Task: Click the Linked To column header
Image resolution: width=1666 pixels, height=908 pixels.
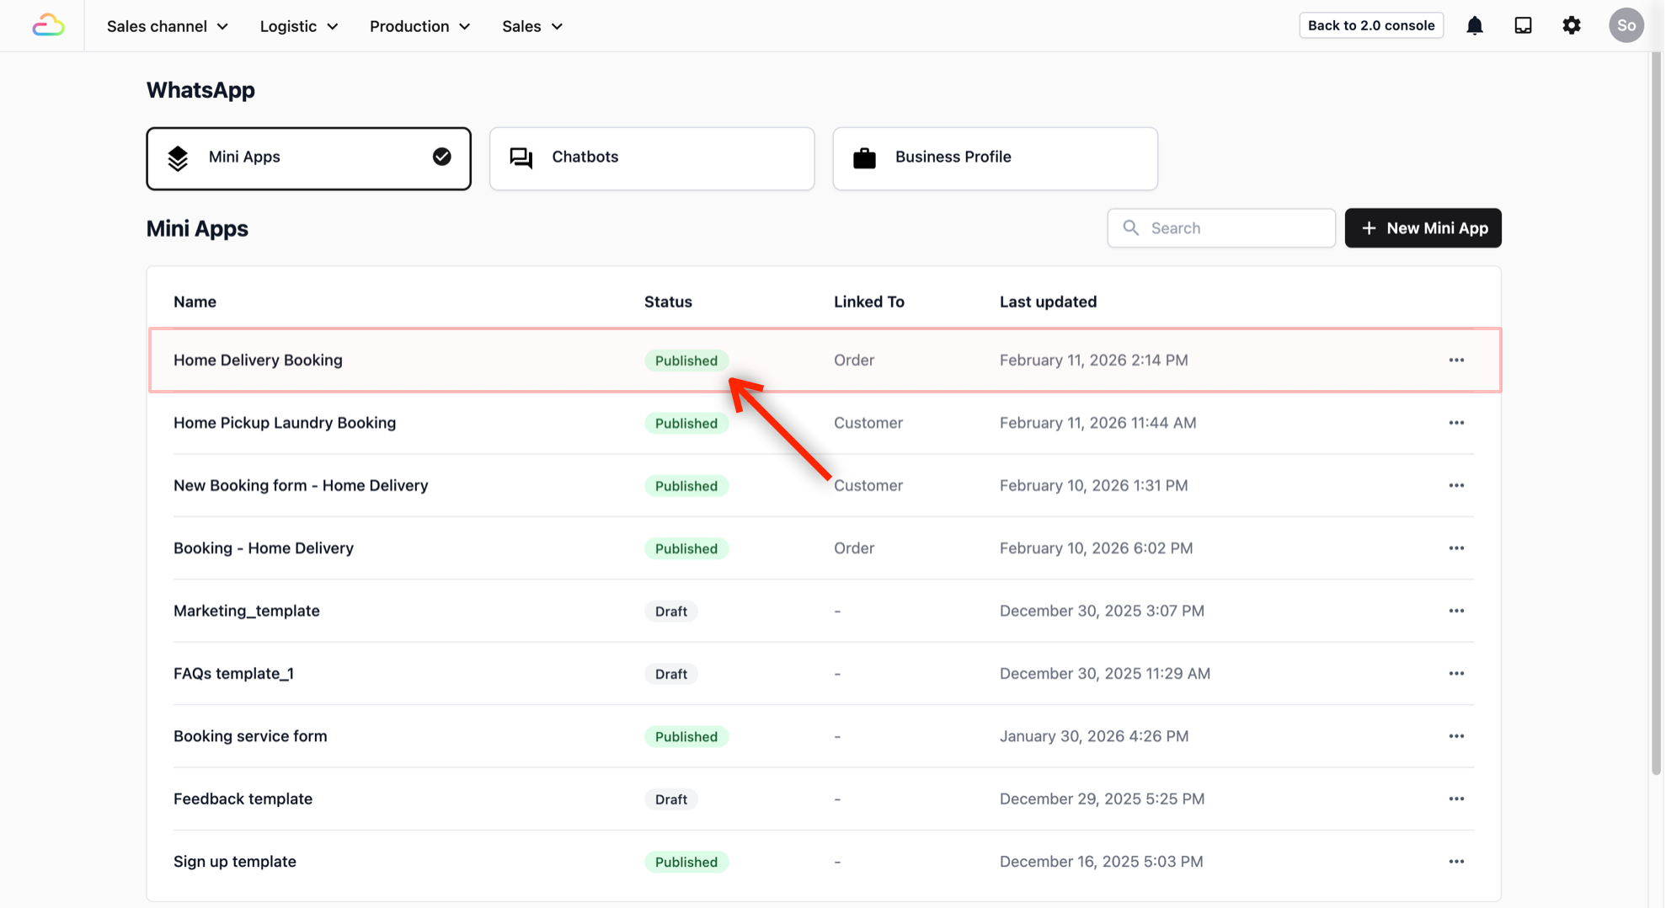Action: click(x=869, y=302)
